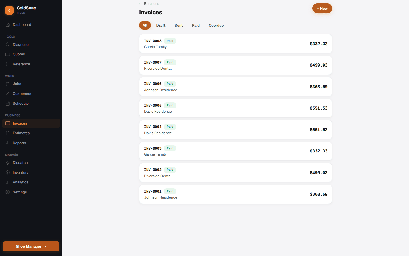Click the ColdSnap lightning logo icon

pyautogui.click(x=9, y=10)
